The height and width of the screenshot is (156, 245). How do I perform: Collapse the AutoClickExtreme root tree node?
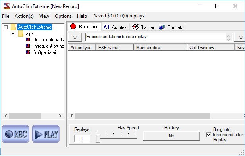click(6, 27)
